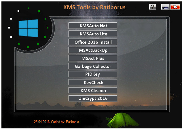Launch the PIDKey utility
The height and width of the screenshot is (131, 184).
pyautogui.click(x=93, y=74)
